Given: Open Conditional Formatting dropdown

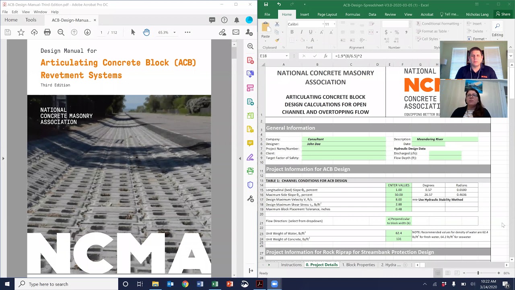Looking at the screenshot, I should (x=438, y=24).
